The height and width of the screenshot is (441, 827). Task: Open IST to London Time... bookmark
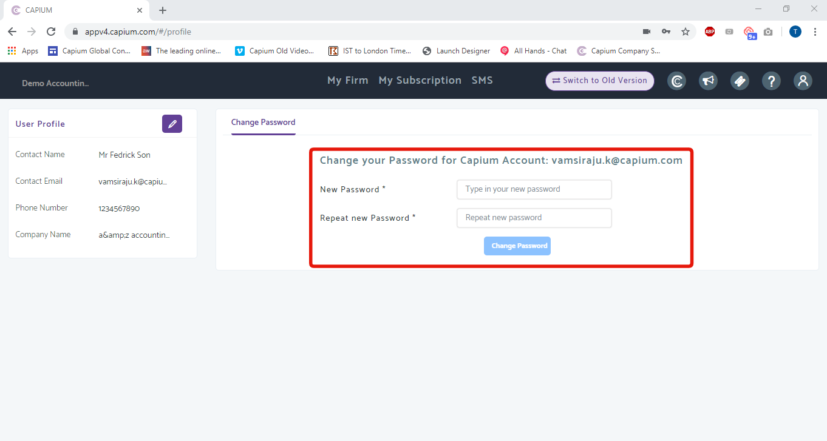pos(370,51)
